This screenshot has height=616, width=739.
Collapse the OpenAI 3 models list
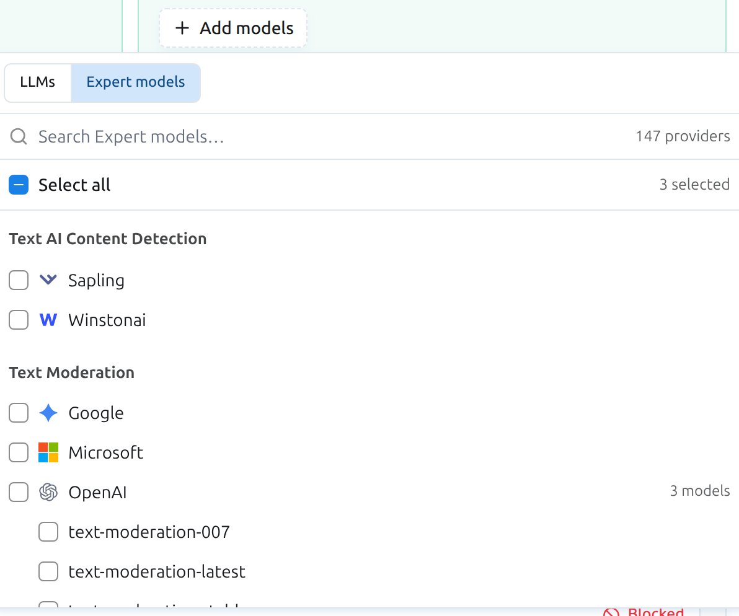[700, 491]
